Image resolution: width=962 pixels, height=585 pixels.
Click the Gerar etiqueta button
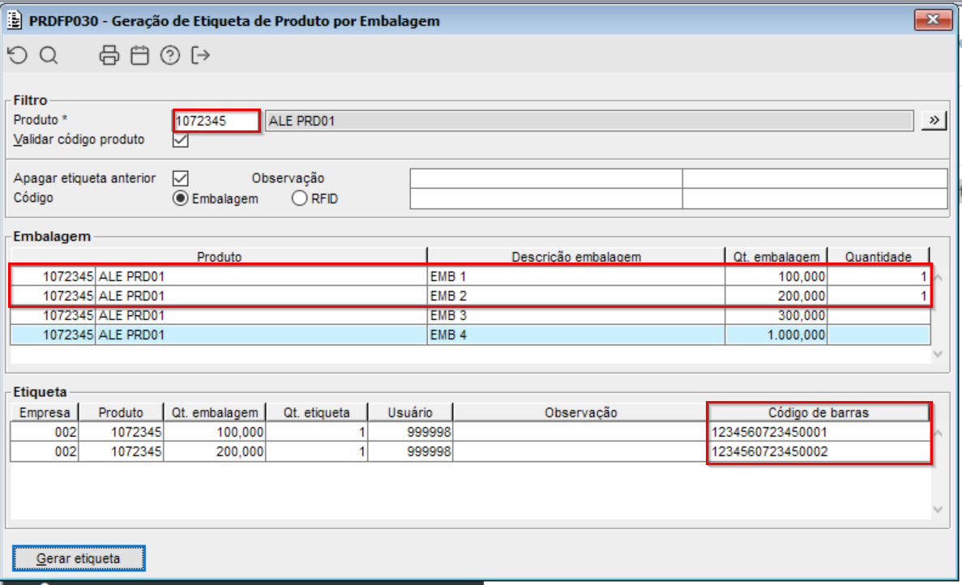point(79,558)
